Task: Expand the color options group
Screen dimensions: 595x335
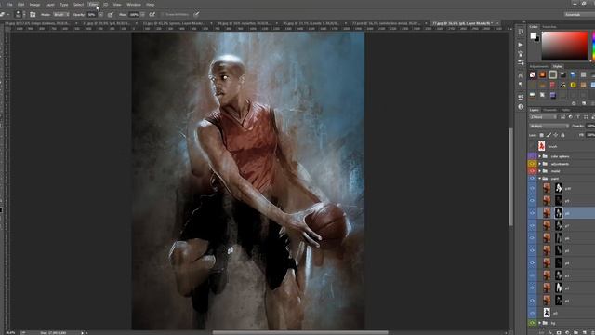Action: [x=540, y=156]
